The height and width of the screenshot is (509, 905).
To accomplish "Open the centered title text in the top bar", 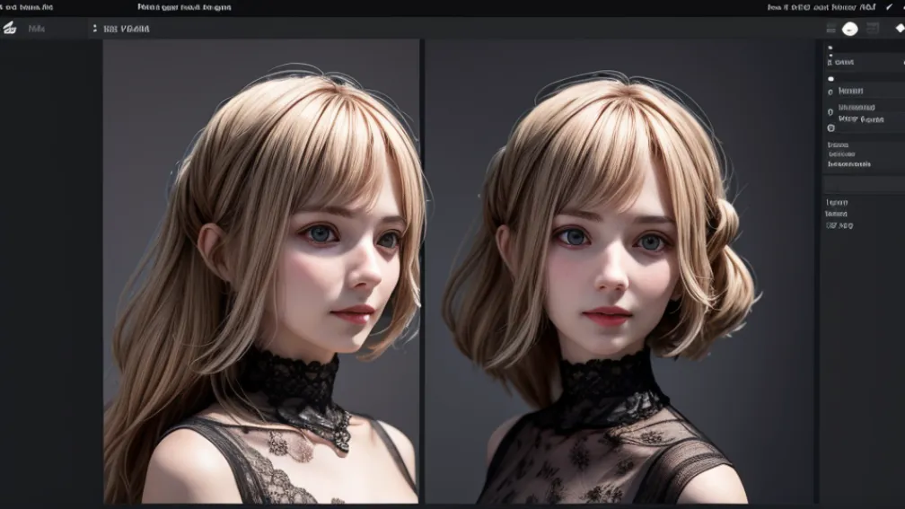I will click(x=184, y=6).
